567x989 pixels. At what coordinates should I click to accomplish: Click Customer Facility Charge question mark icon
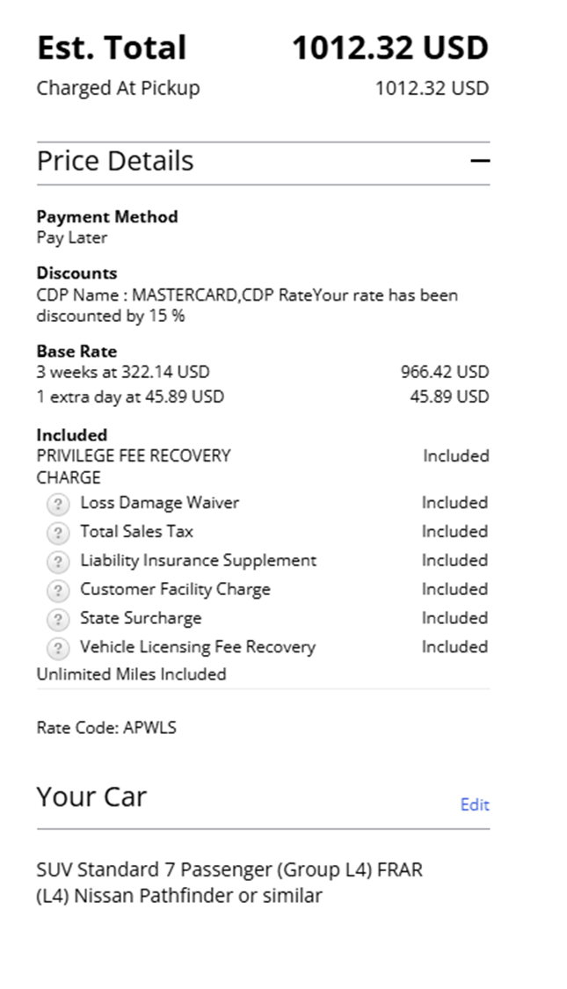57,591
